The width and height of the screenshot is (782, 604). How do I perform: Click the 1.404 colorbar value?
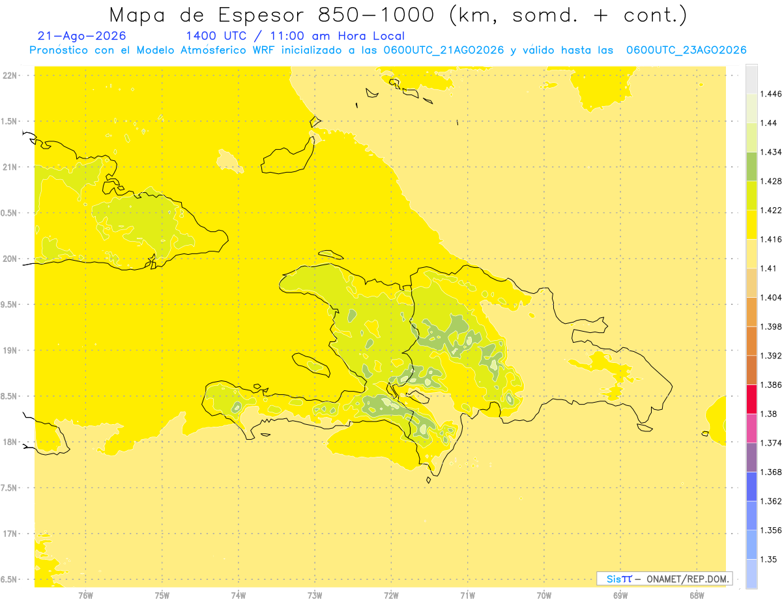pyautogui.click(x=770, y=297)
